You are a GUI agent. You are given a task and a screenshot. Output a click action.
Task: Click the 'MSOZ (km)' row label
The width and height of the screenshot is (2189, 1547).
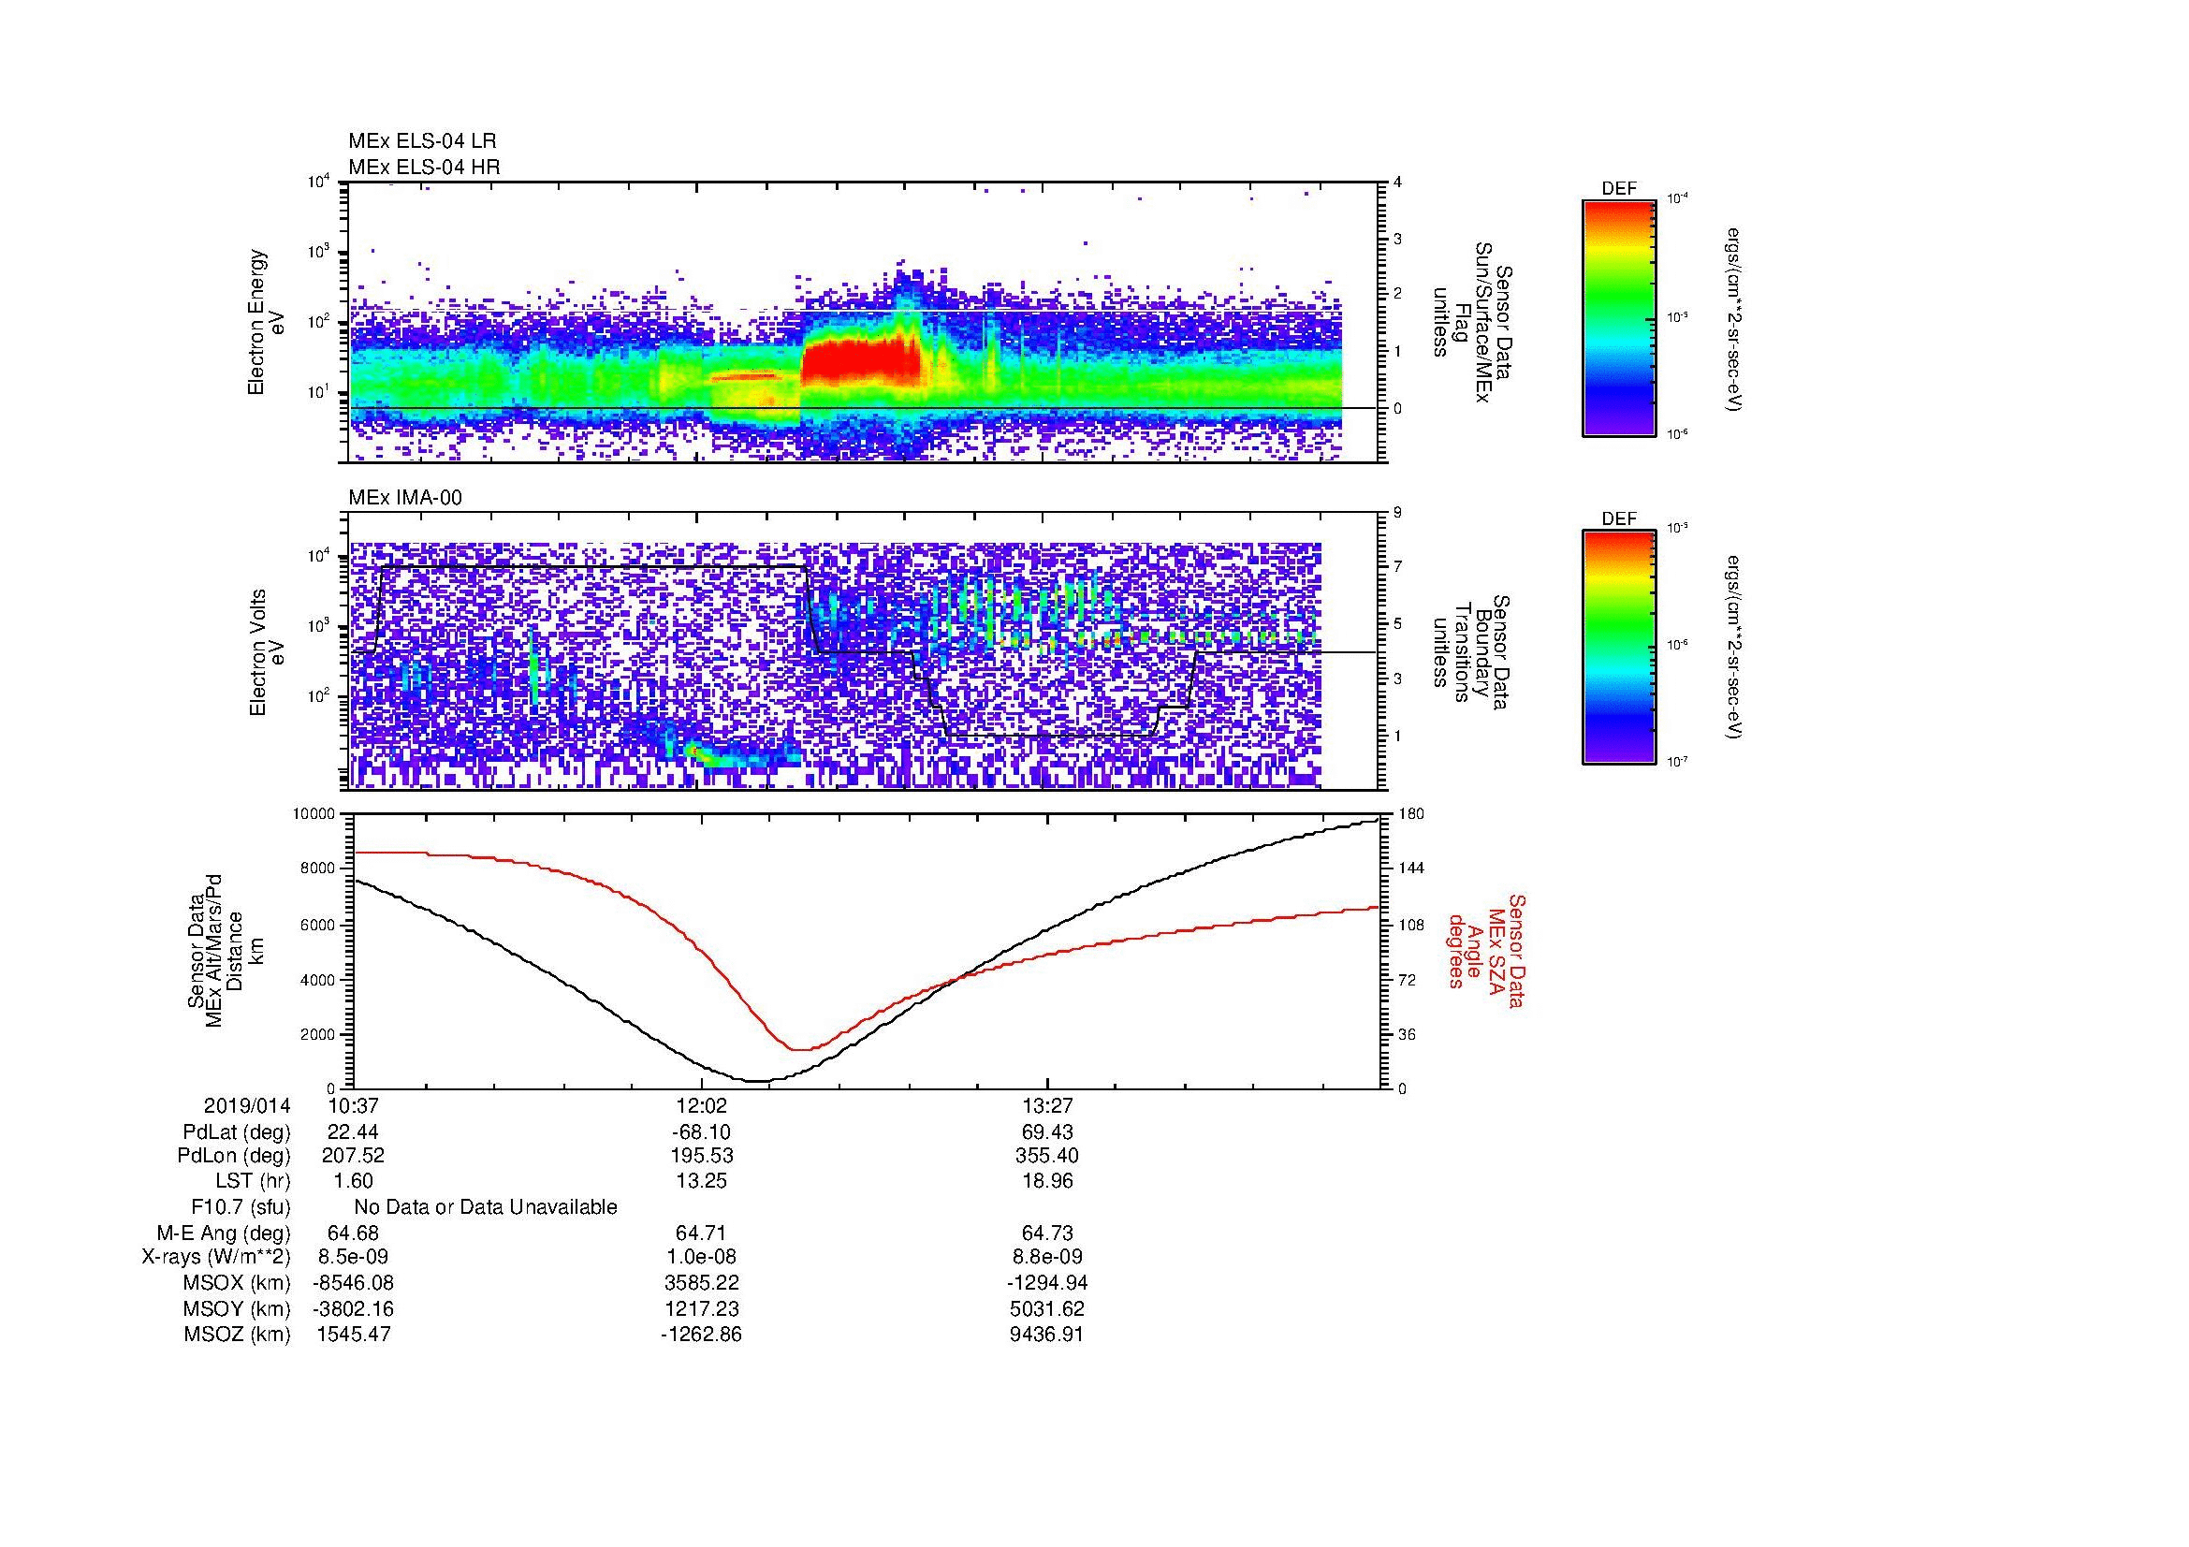coord(237,1335)
